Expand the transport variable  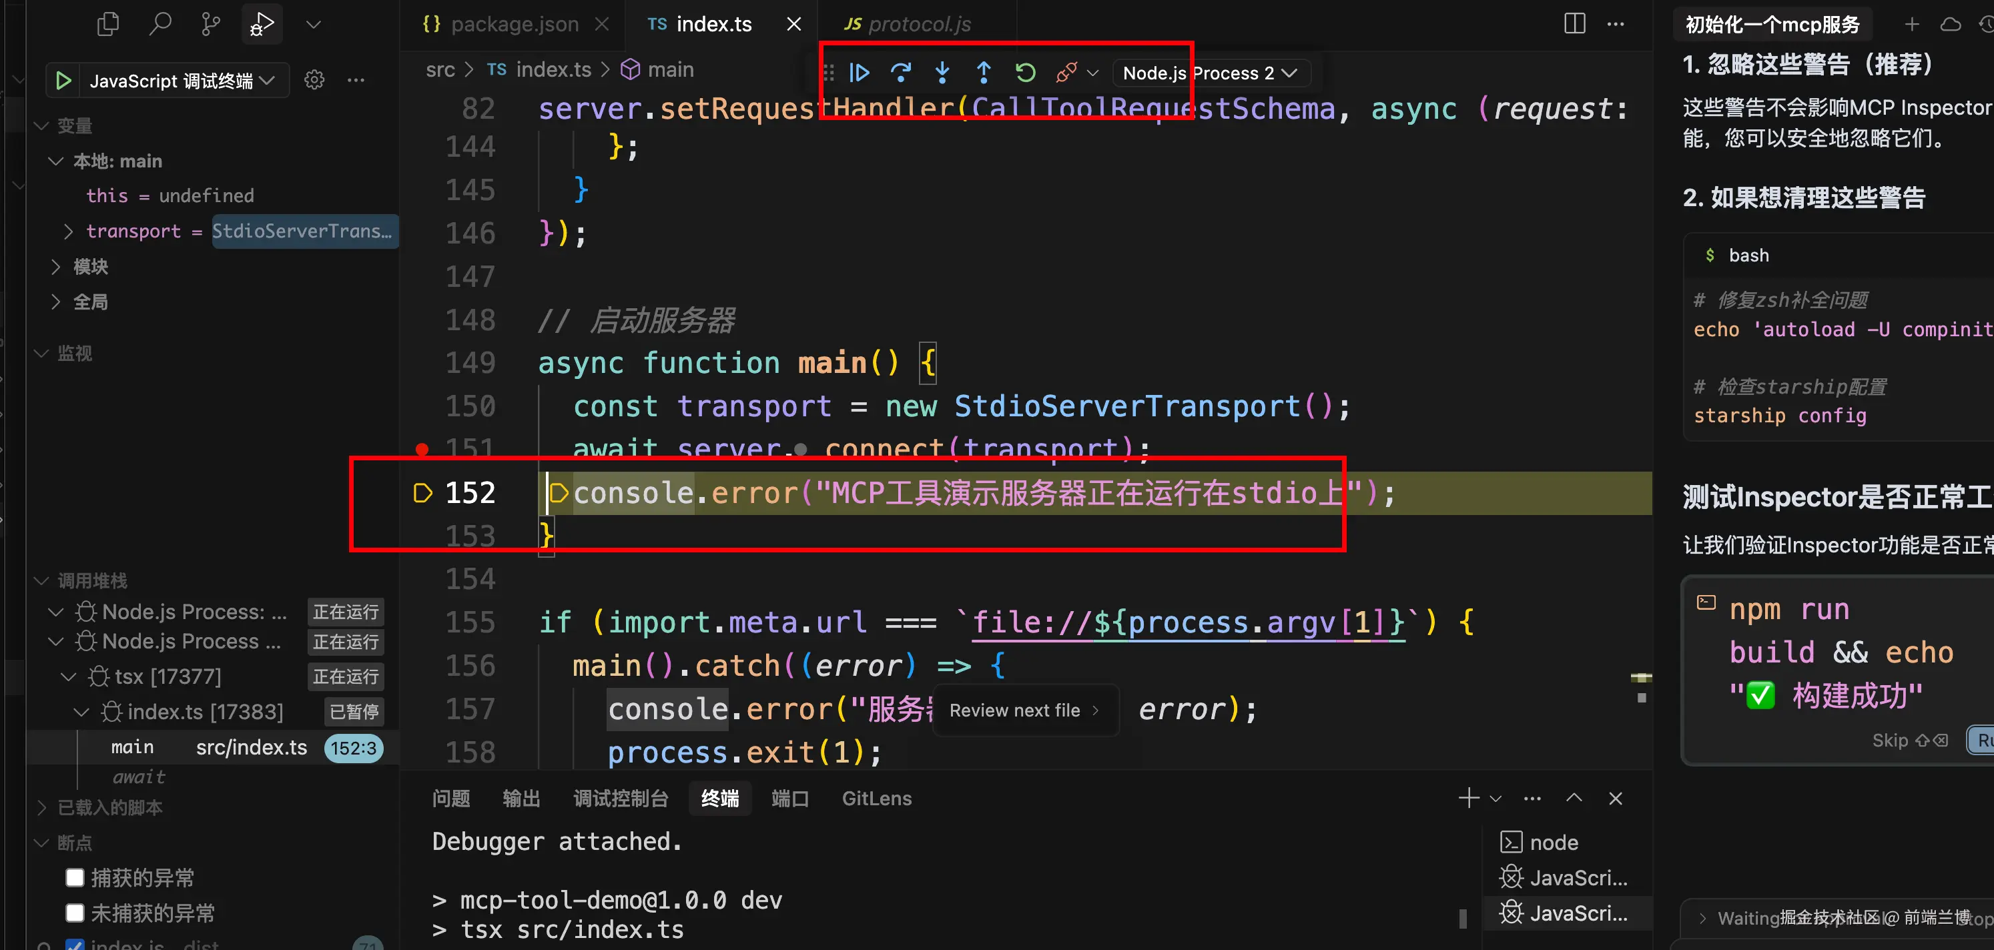pyautogui.click(x=68, y=231)
